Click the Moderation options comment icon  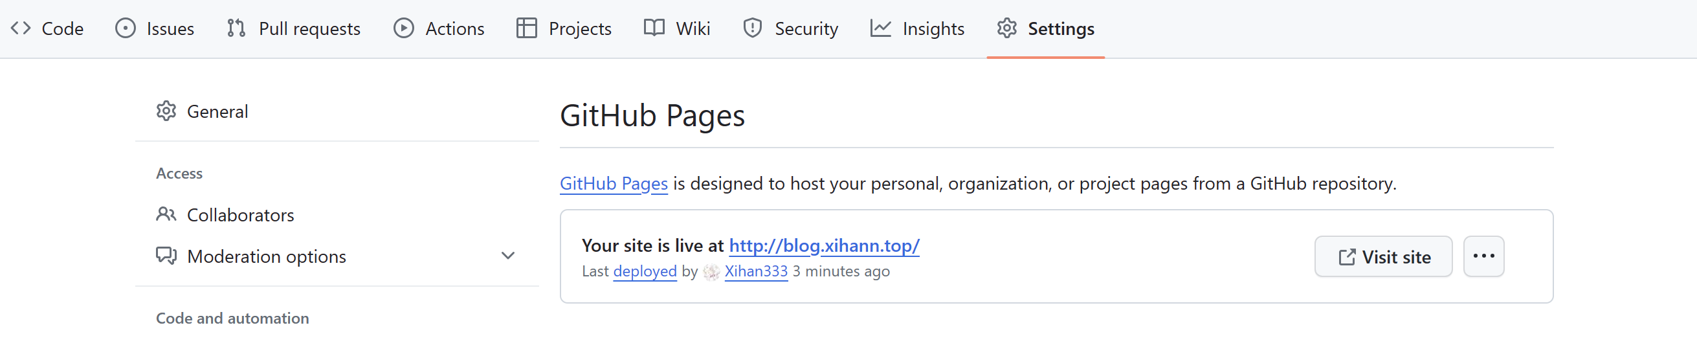click(166, 256)
